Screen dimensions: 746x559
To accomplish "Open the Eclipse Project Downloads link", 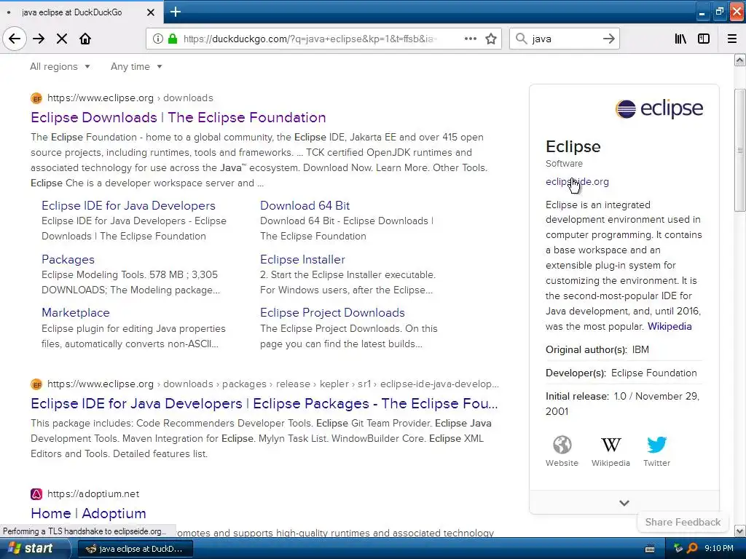I will click(x=332, y=312).
